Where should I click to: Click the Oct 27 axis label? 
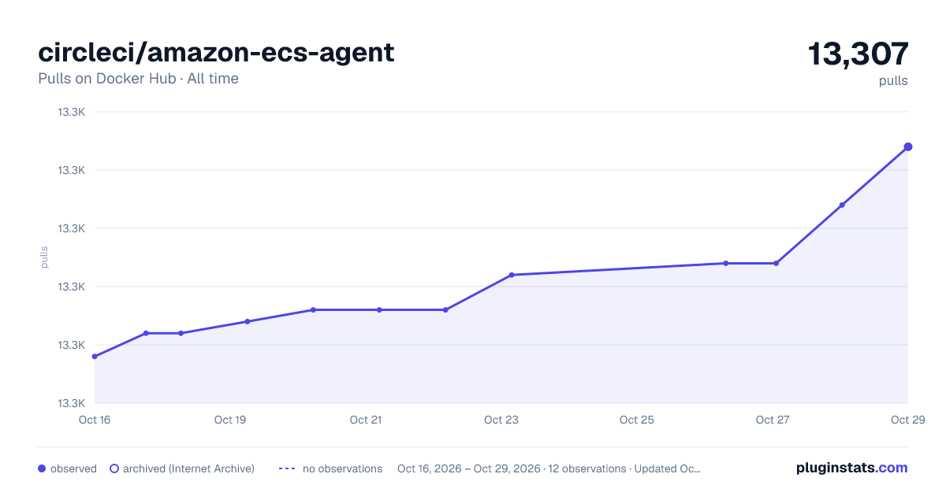(x=773, y=420)
